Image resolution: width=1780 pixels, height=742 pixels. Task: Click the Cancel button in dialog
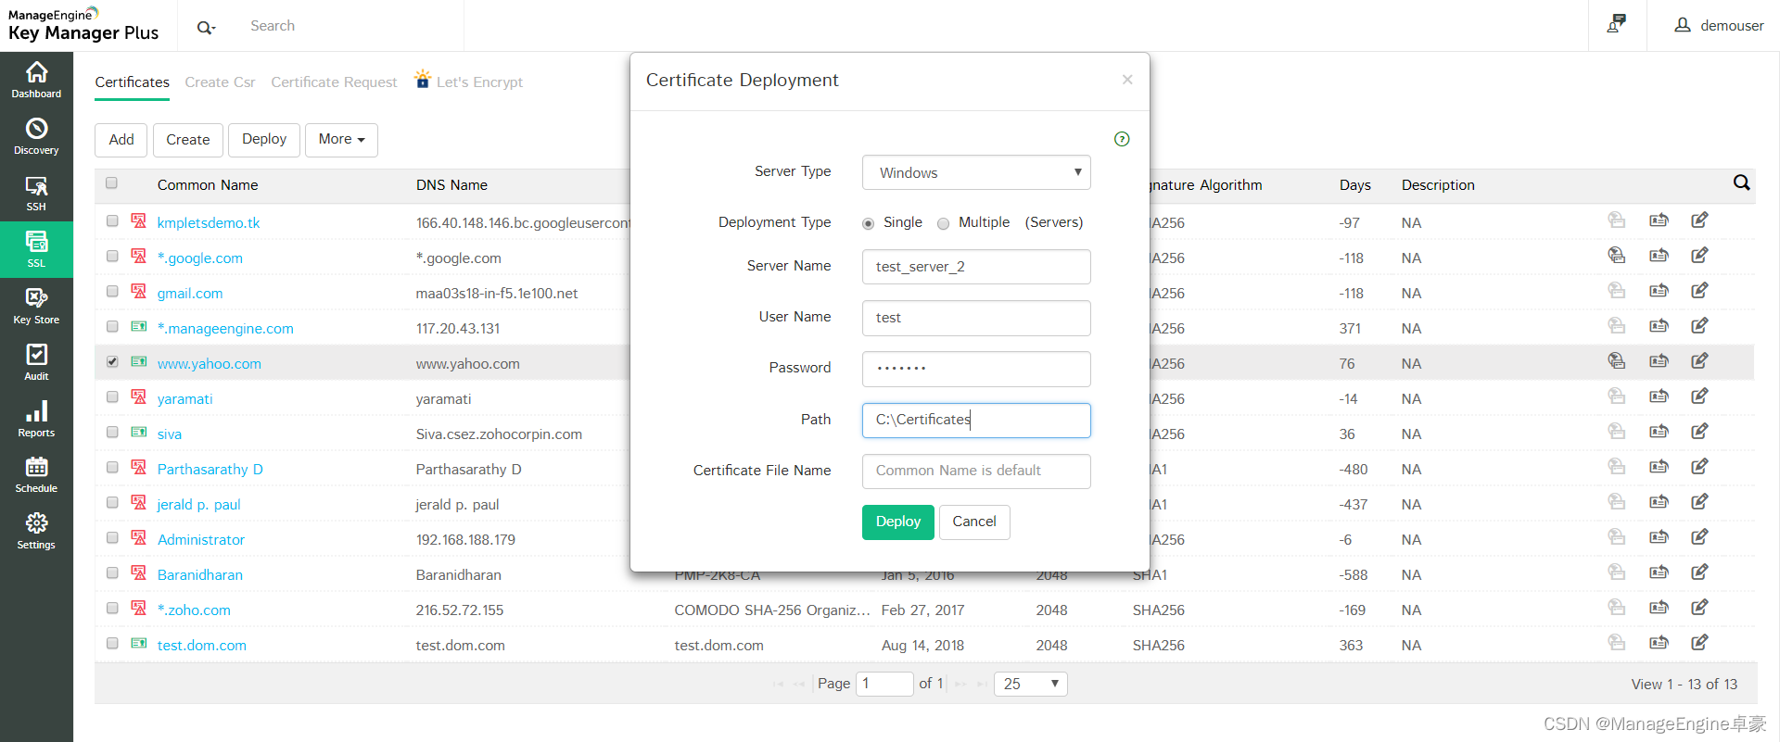[974, 522]
